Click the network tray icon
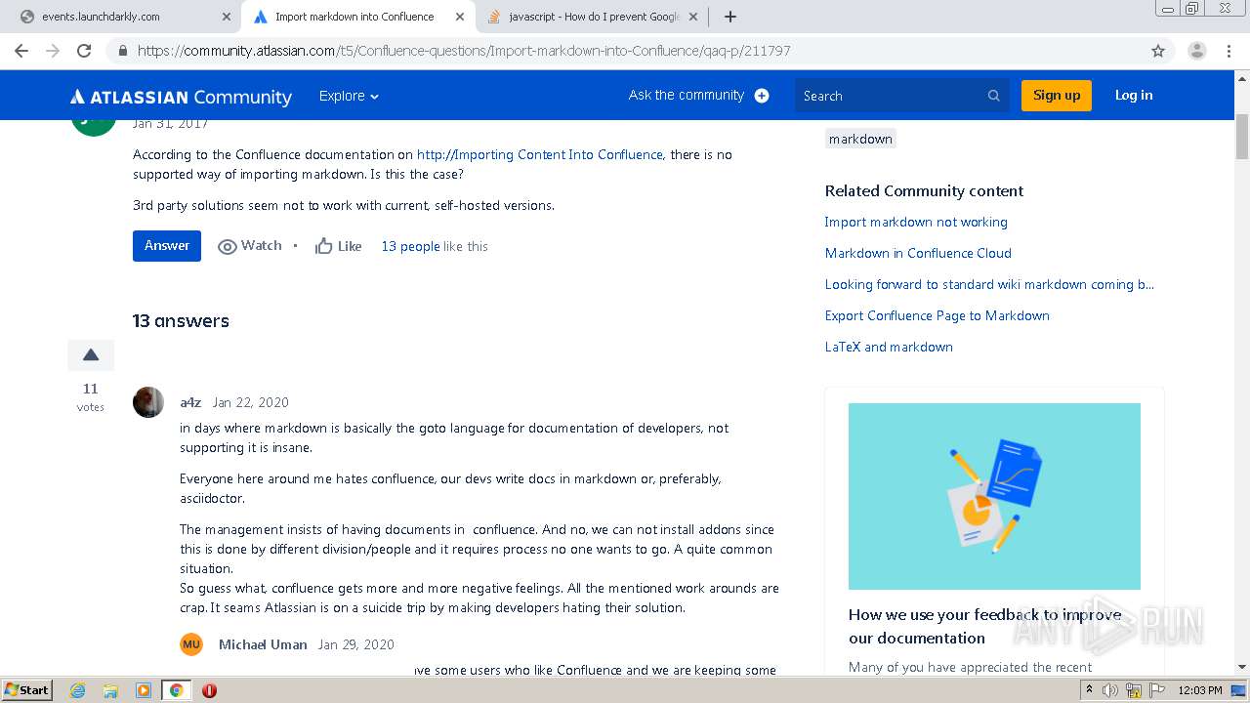This screenshot has width=1250, height=703. click(x=1134, y=690)
